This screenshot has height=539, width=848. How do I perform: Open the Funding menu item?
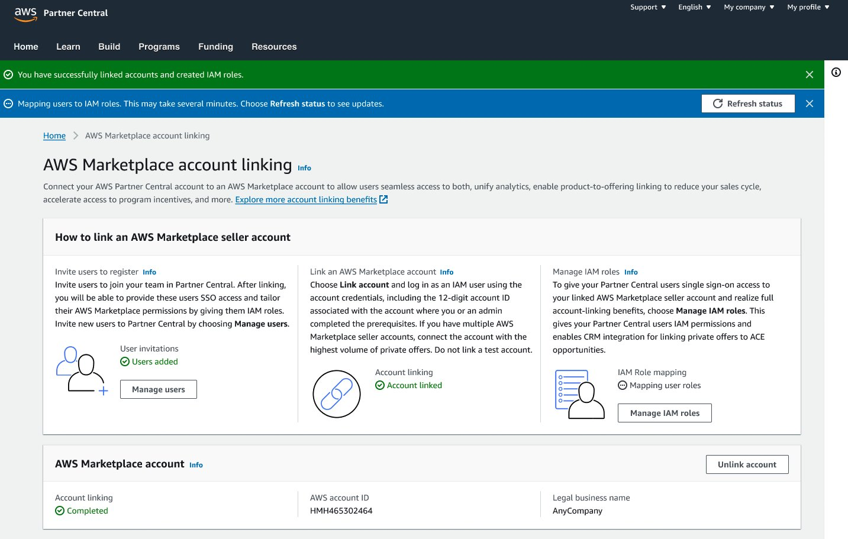[x=215, y=47]
